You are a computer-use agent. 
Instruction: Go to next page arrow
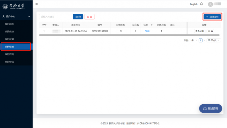click(204, 40)
